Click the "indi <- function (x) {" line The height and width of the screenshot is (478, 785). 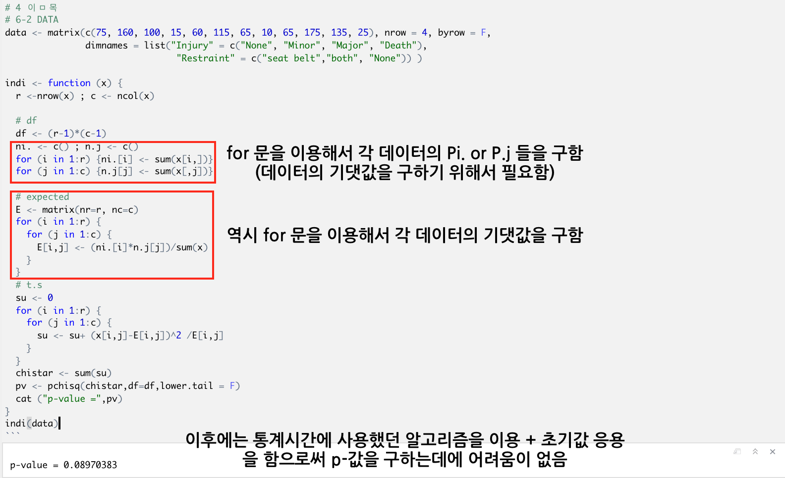pos(64,83)
